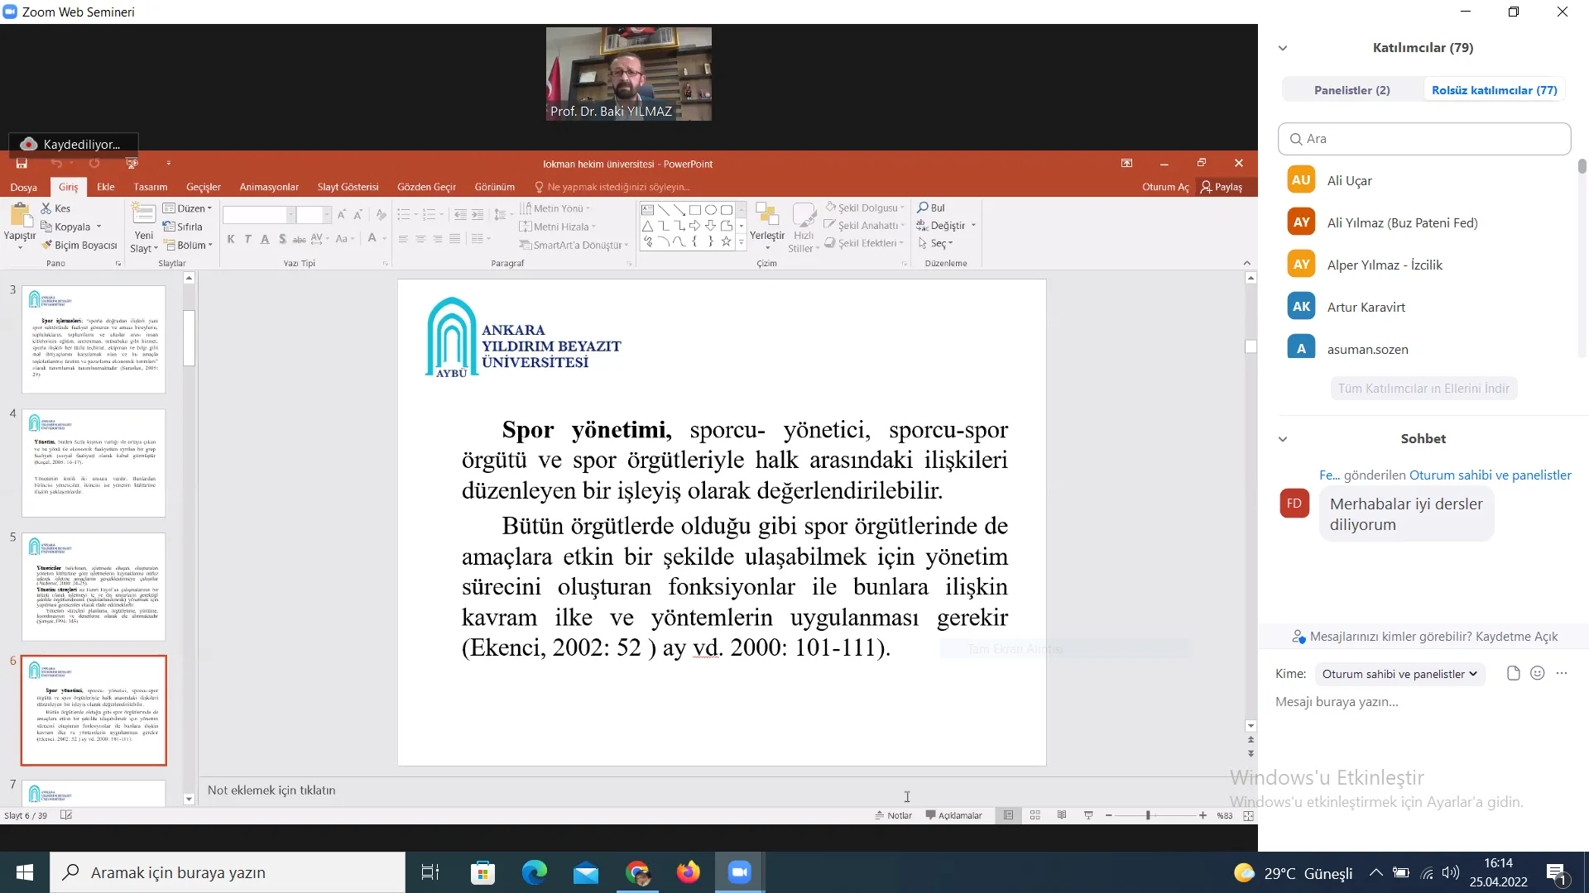The height and width of the screenshot is (893, 1589).
Task: Open the Tasarım ribbon tab
Action: pos(151,187)
